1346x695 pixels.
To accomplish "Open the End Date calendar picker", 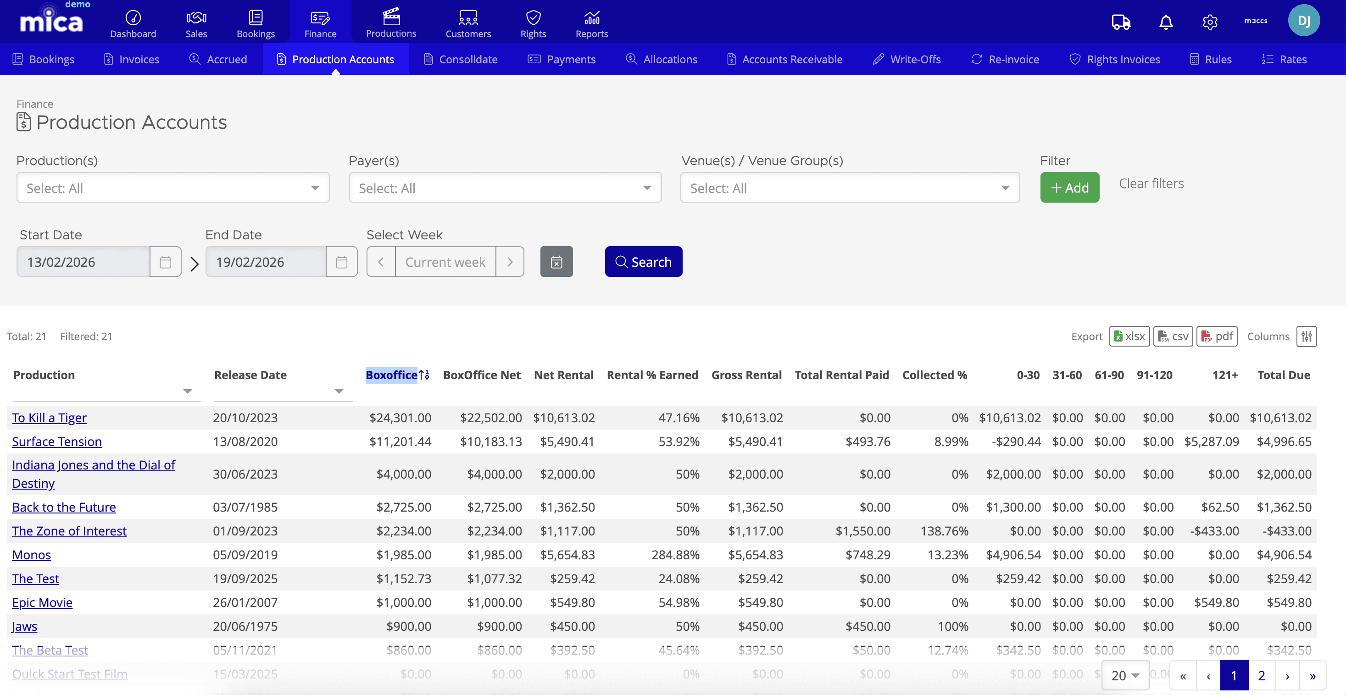I will click(x=342, y=262).
